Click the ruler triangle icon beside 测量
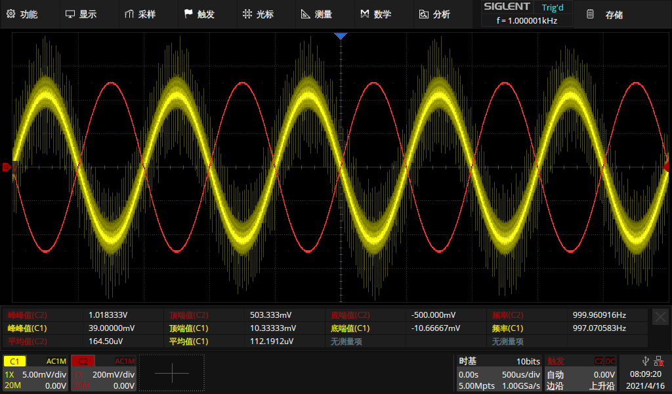This screenshot has height=394, width=672. tap(306, 14)
